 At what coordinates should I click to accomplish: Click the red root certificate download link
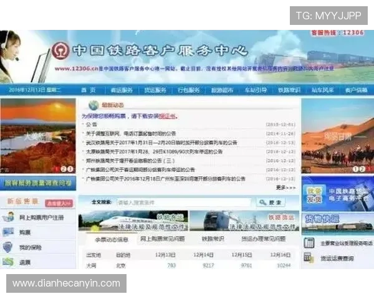(168, 116)
